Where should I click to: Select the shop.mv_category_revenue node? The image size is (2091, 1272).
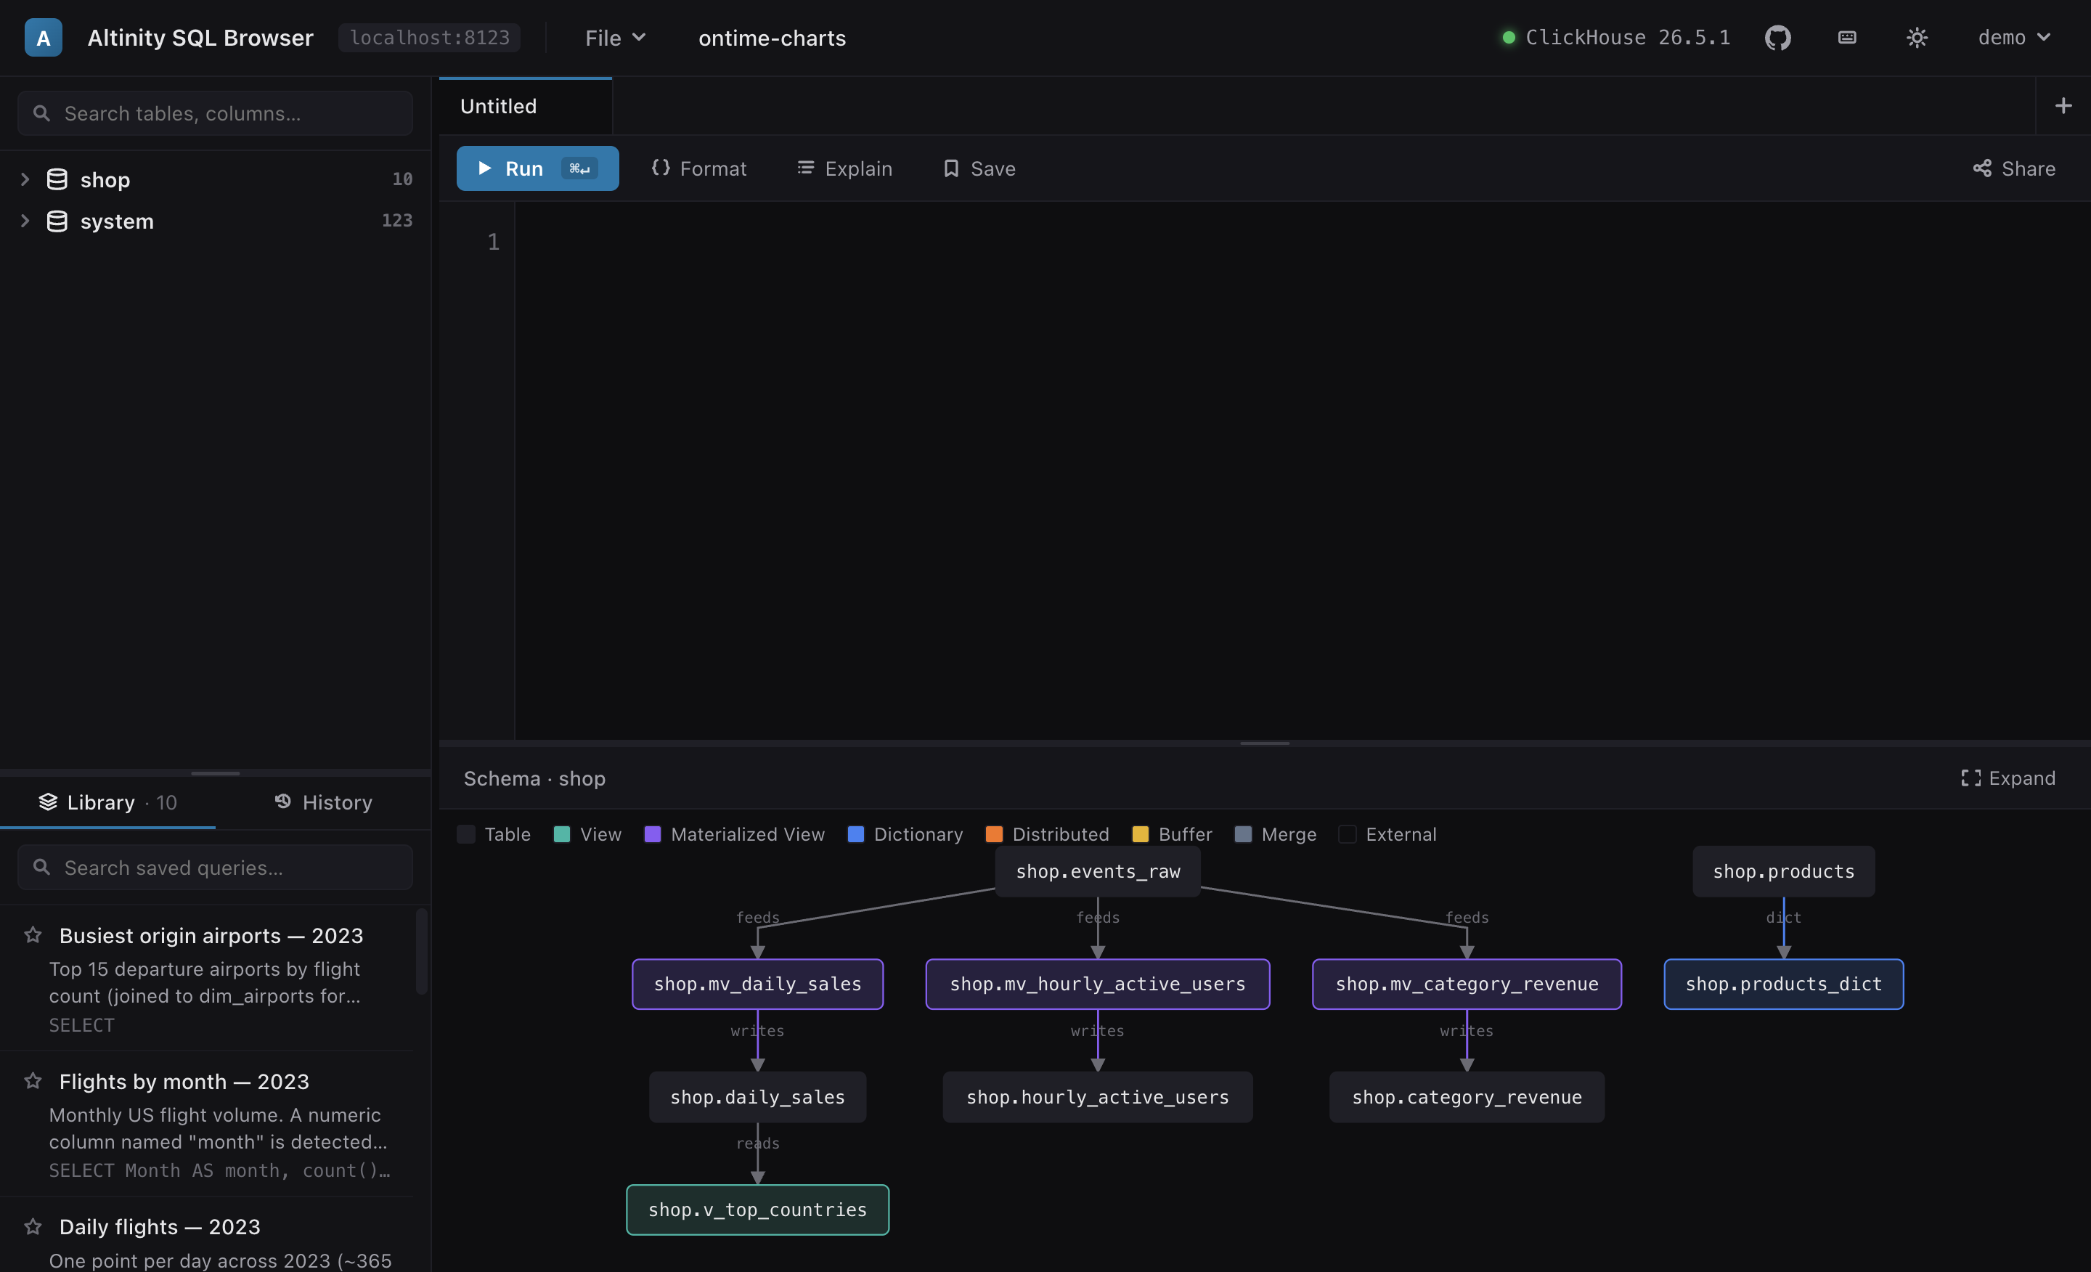pyautogui.click(x=1467, y=984)
